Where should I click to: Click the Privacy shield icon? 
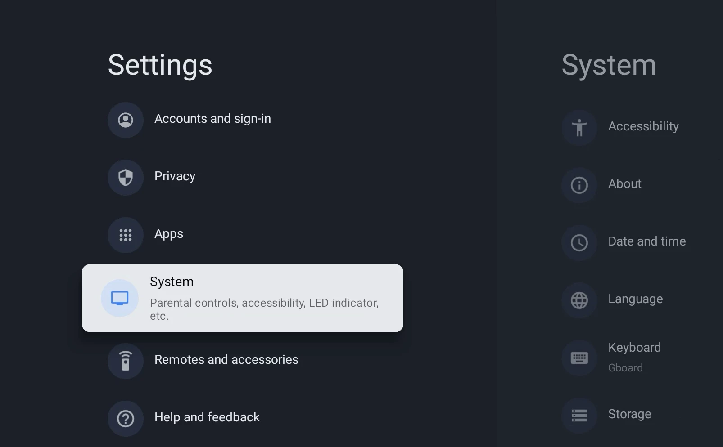click(x=126, y=178)
